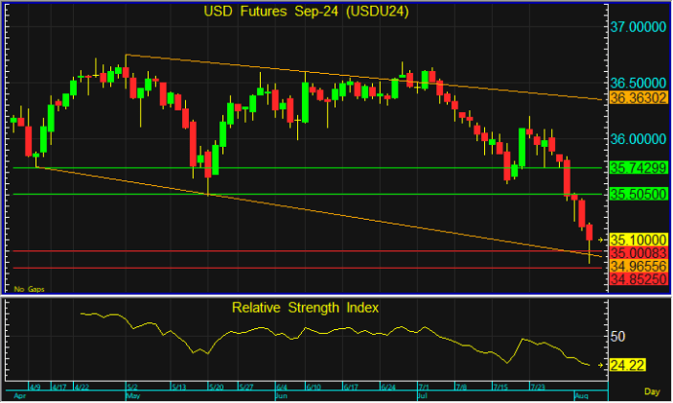Click the Relative Strength Index title
This screenshot has width=673, height=403.
click(x=305, y=308)
